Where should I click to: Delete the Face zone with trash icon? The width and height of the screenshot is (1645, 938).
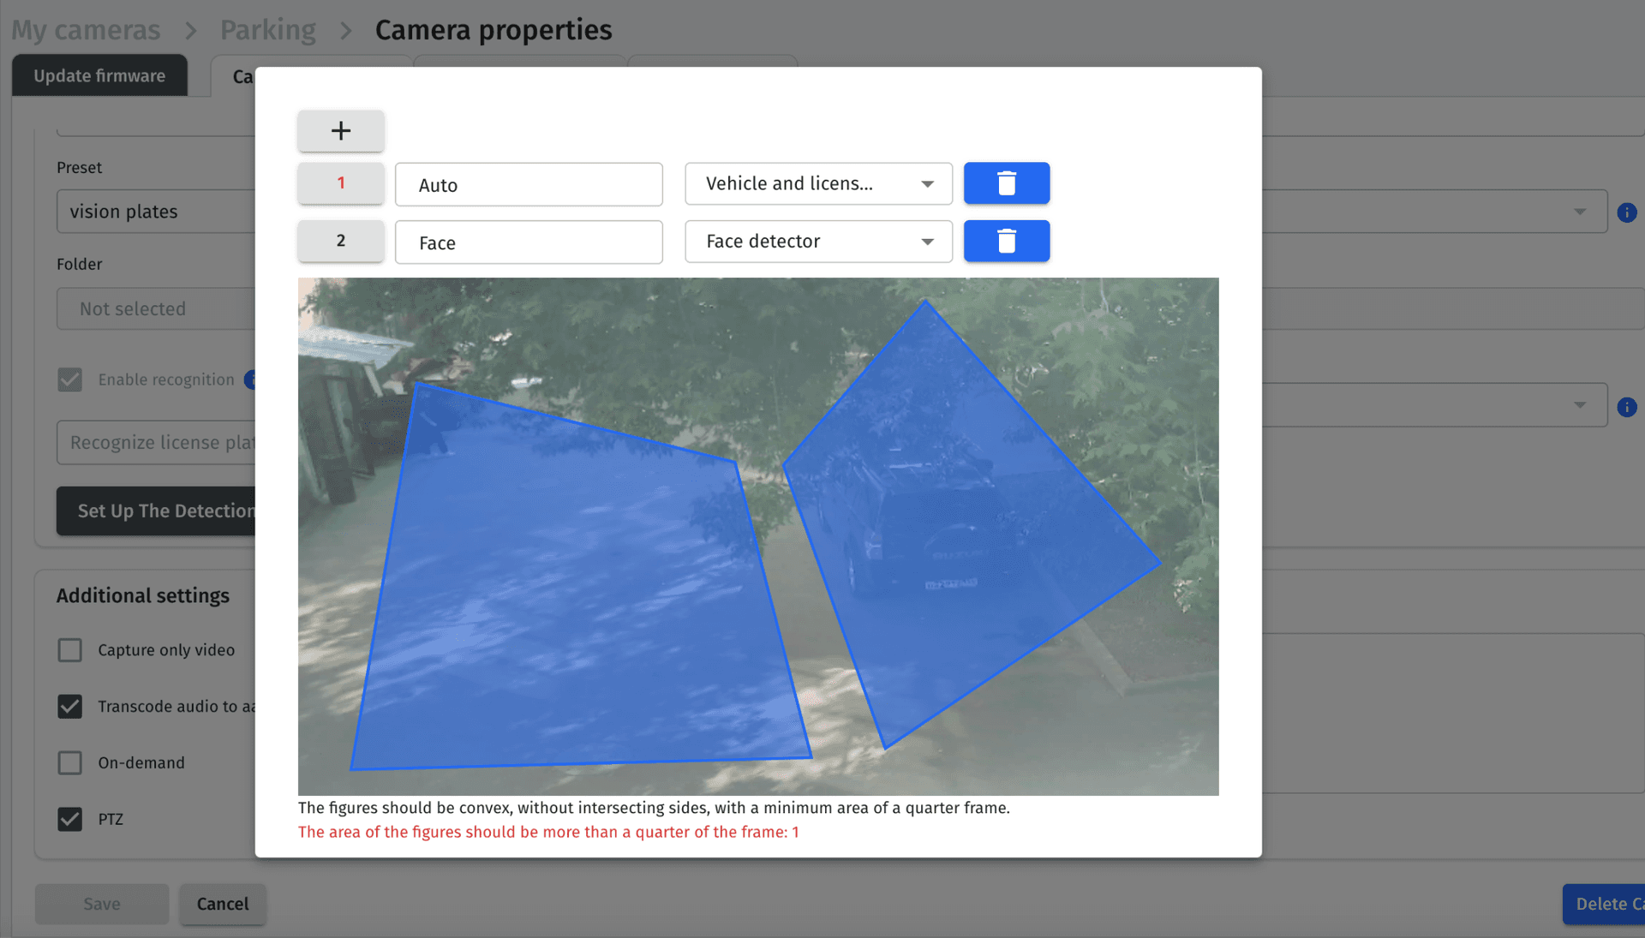[x=1006, y=242]
